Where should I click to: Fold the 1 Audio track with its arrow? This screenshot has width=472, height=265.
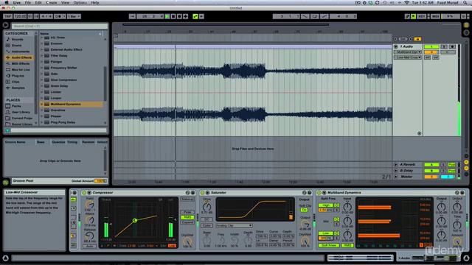[x=396, y=46]
